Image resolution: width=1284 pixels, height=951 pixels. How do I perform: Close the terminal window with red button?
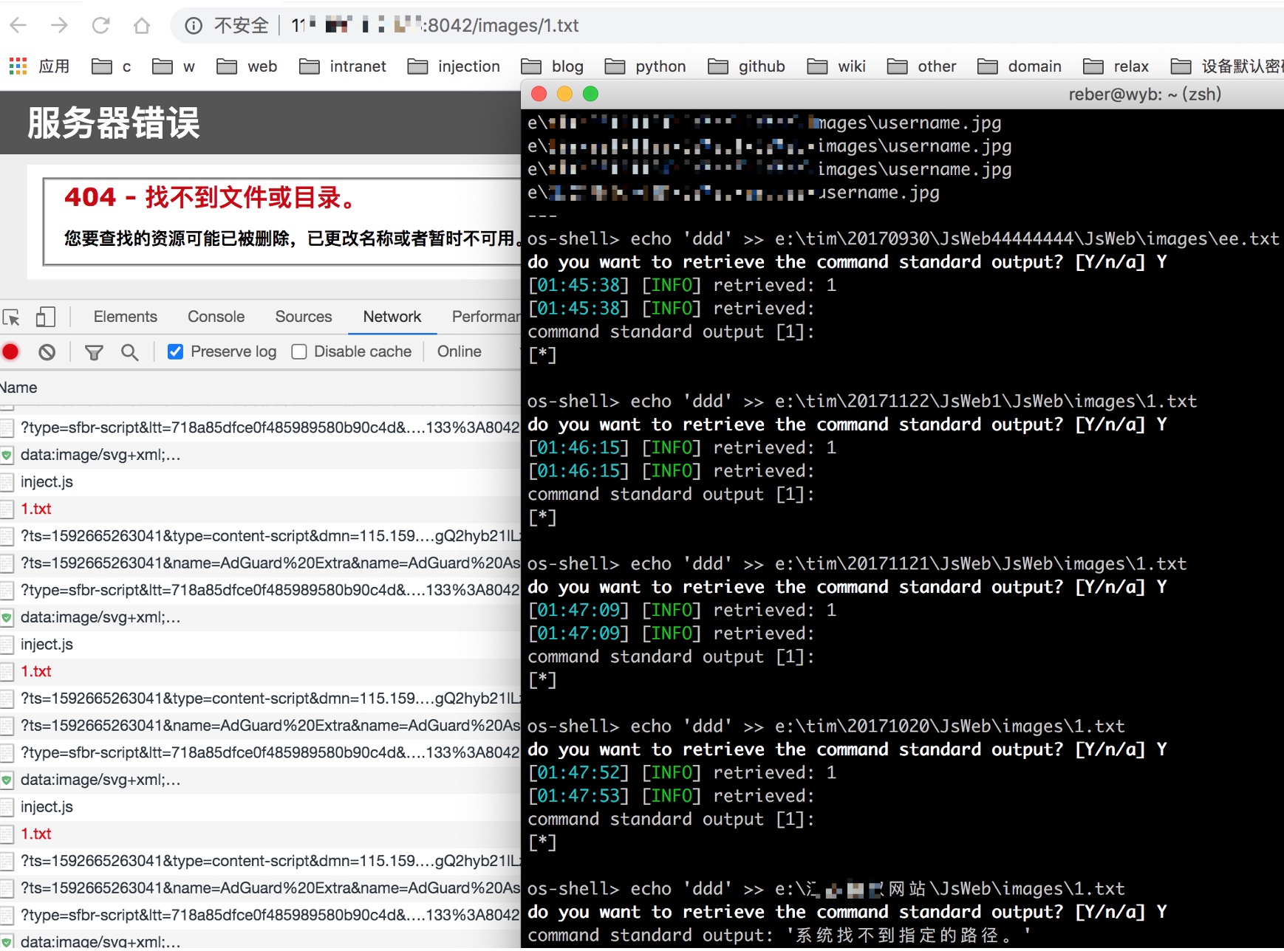coord(539,94)
